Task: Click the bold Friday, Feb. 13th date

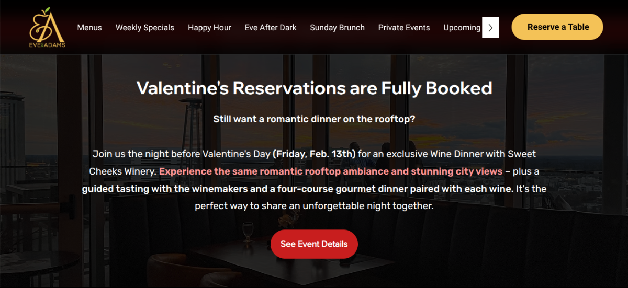Action: point(314,154)
